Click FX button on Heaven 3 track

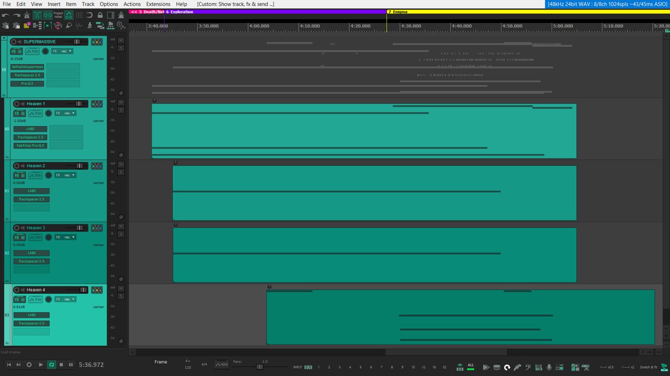tap(17, 237)
